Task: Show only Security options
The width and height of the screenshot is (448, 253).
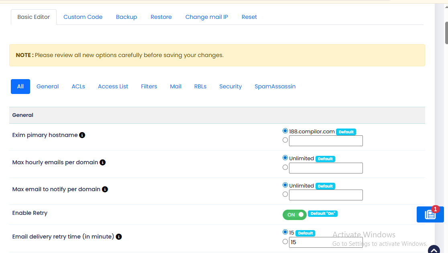Action: click(x=230, y=86)
